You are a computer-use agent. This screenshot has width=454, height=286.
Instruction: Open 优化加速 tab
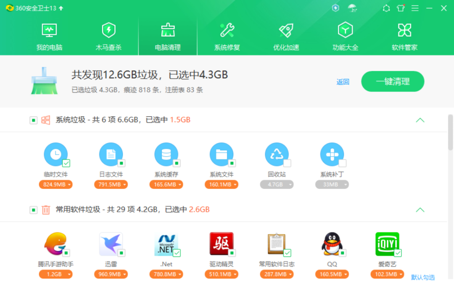pyautogui.click(x=286, y=37)
